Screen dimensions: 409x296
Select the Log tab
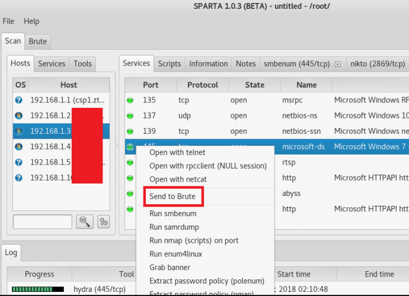tap(11, 252)
